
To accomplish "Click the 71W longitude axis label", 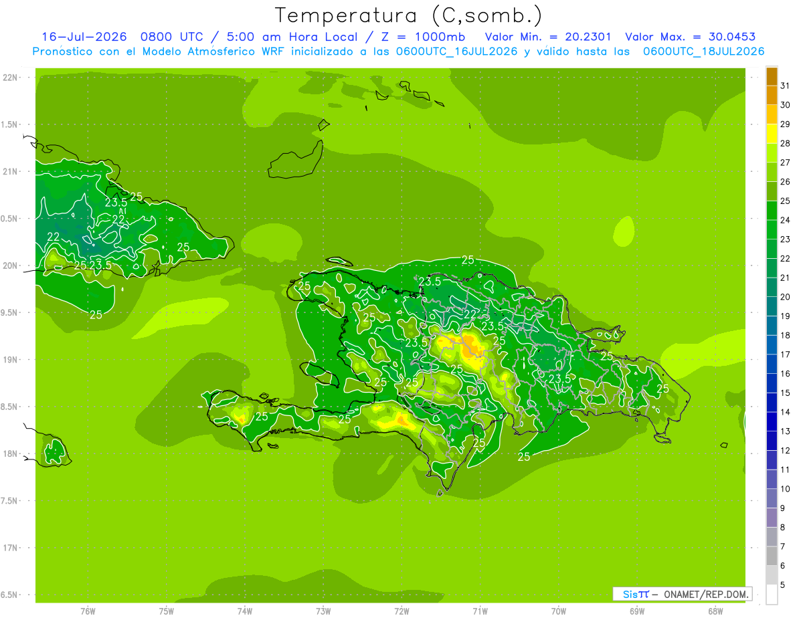I will coord(480,611).
